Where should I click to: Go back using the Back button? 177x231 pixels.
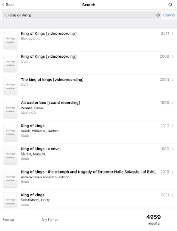pyautogui.click(x=8, y=5)
